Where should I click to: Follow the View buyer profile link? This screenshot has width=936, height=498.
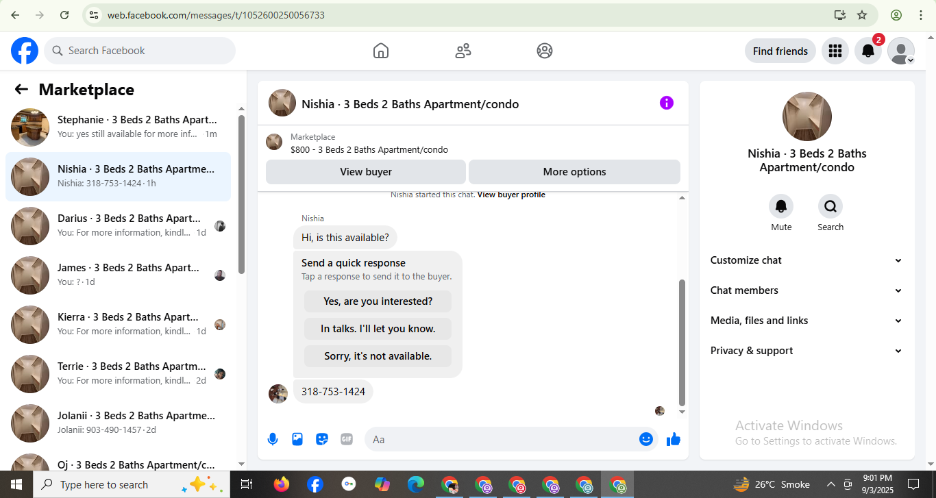[511, 195]
